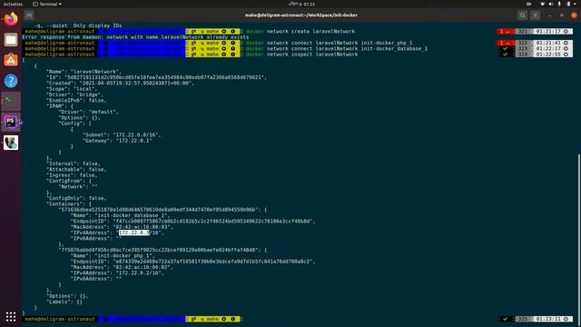Screen dimensions: 581x327
Task: Click the -q, --quiet Only display IDs line
Action: [78, 25]
